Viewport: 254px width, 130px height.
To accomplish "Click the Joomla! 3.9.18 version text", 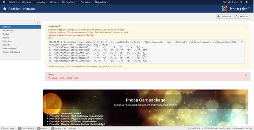I will click(194, 128).
